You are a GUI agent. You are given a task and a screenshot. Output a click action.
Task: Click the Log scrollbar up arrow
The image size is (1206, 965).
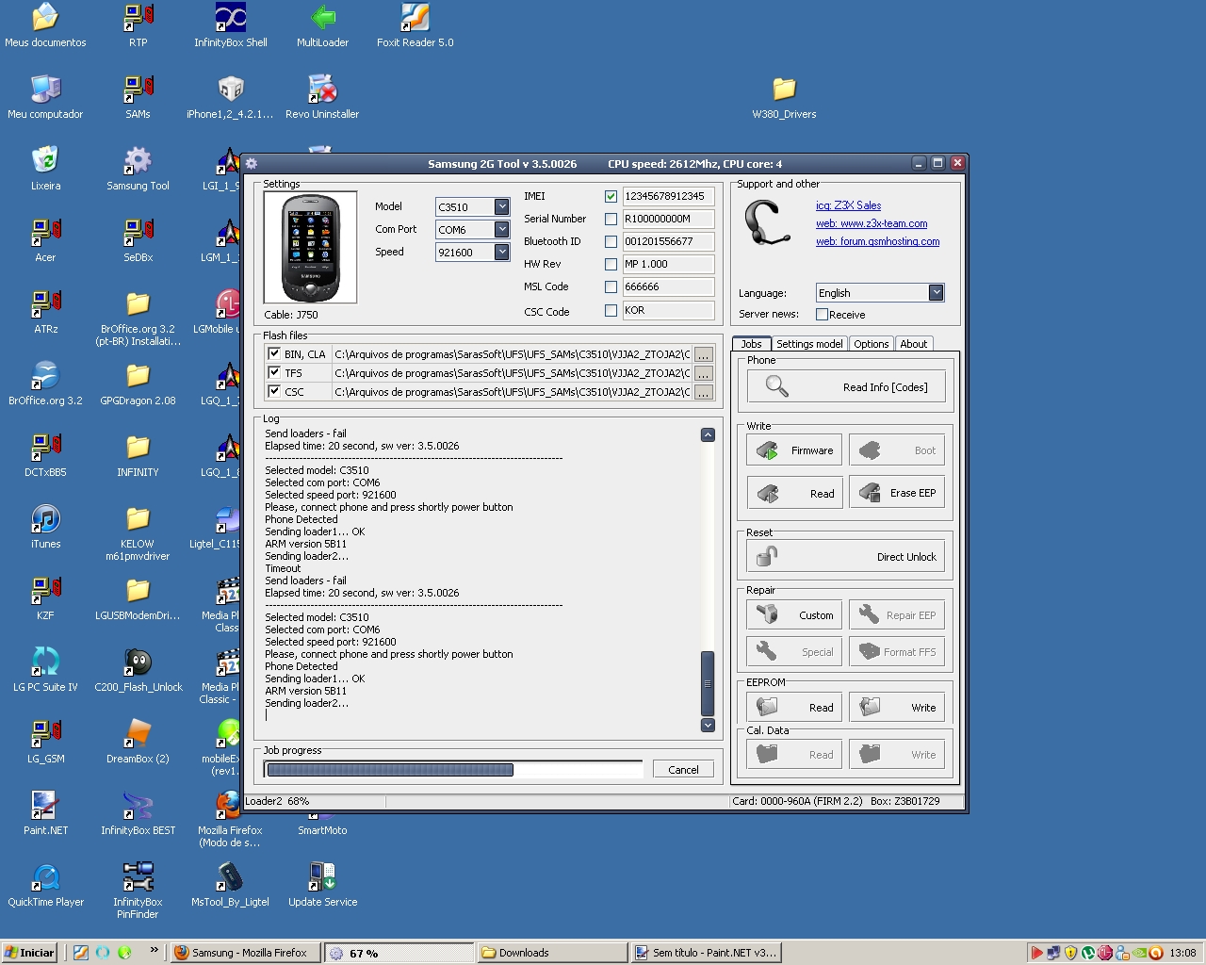point(708,434)
